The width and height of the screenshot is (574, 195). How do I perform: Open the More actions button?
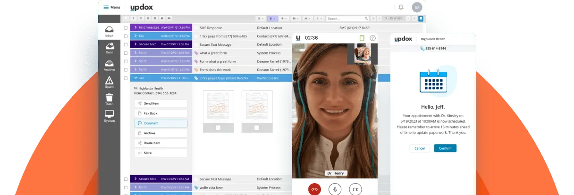pos(161,153)
